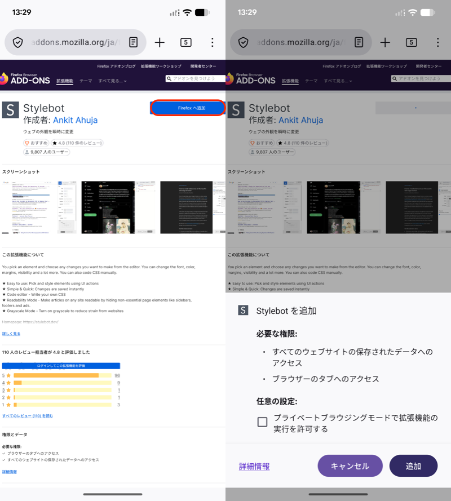Enable プライベートブラウジングモード permission checkbox

click(262, 421)
